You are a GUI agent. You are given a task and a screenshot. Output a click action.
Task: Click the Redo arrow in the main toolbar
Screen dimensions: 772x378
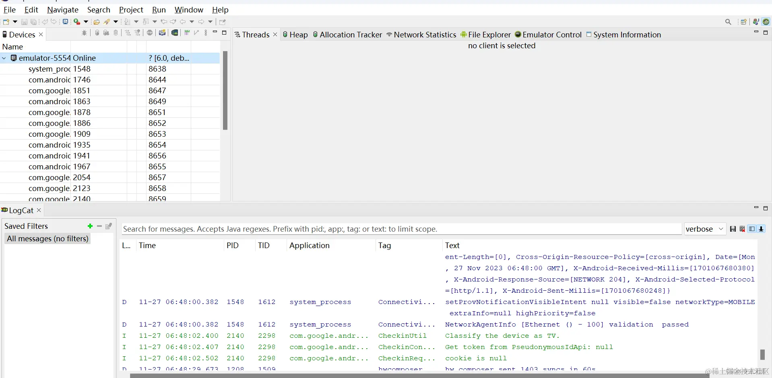coord(54,22)
